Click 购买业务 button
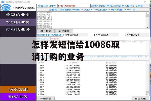Viewport: 151px width, 101px height. pos(18,97)
